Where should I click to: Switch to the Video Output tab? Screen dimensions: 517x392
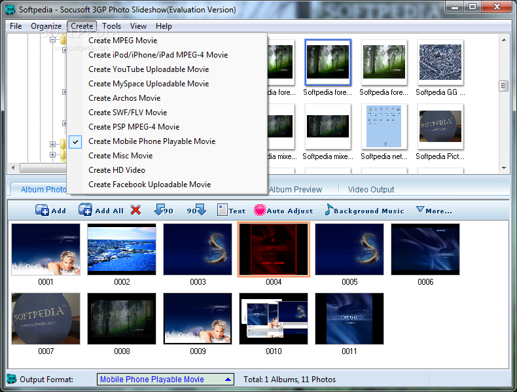pos(371,190)
